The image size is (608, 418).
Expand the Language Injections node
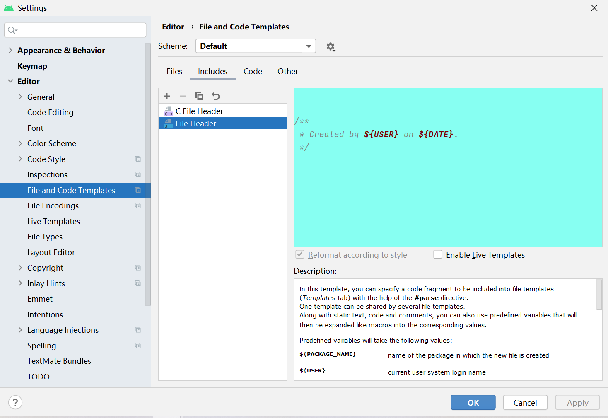(x=20, y=330)
